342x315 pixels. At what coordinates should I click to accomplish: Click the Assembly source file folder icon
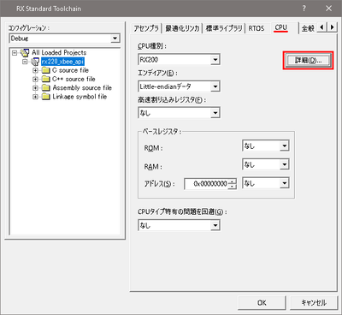click(x=46, y=88)
